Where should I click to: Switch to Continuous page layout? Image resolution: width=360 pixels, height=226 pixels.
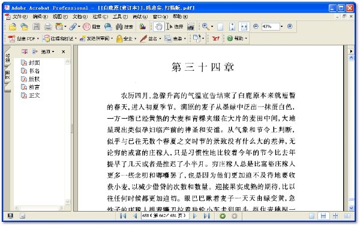click(323, 216)
